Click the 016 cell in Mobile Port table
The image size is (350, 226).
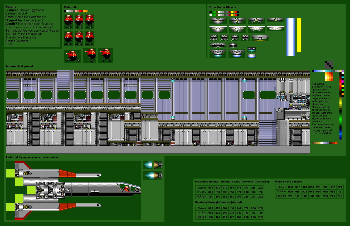point(298,192)
